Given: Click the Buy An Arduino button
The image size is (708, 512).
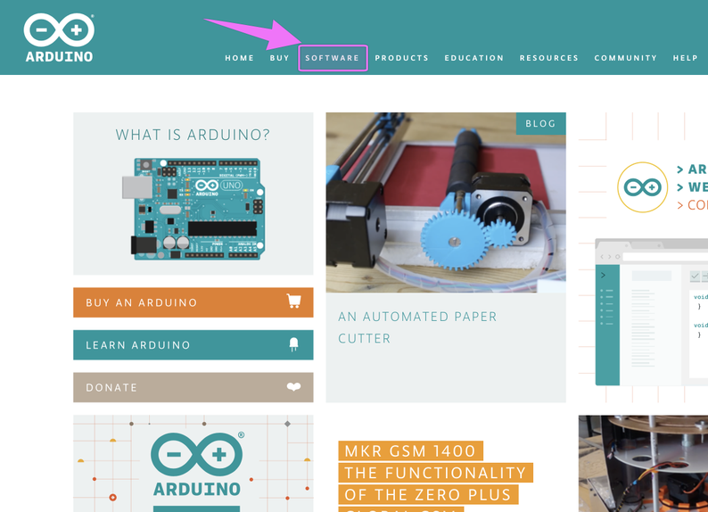Looking at the screenshot, I should [193, 302].
